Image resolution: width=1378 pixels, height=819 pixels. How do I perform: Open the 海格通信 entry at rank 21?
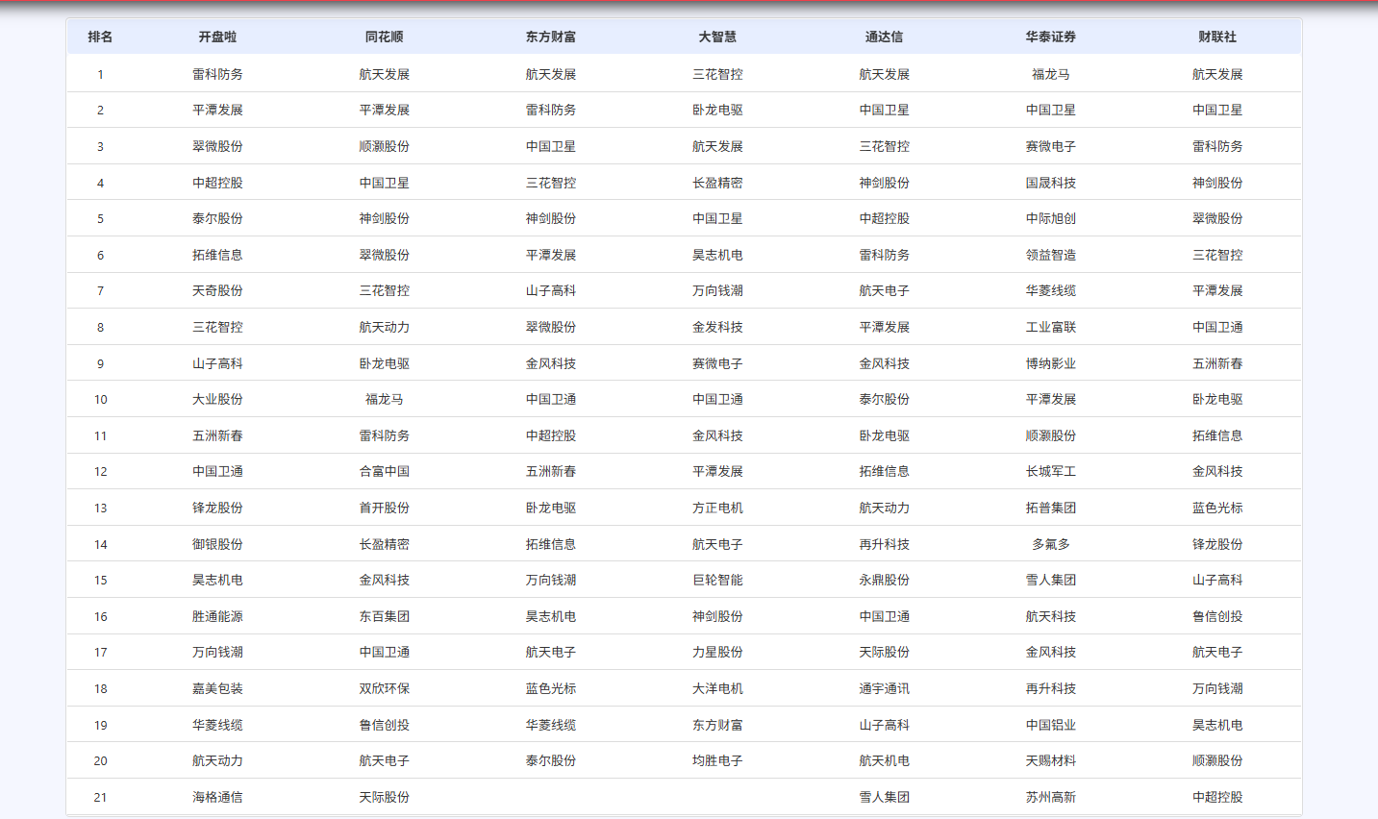(217, 797)
